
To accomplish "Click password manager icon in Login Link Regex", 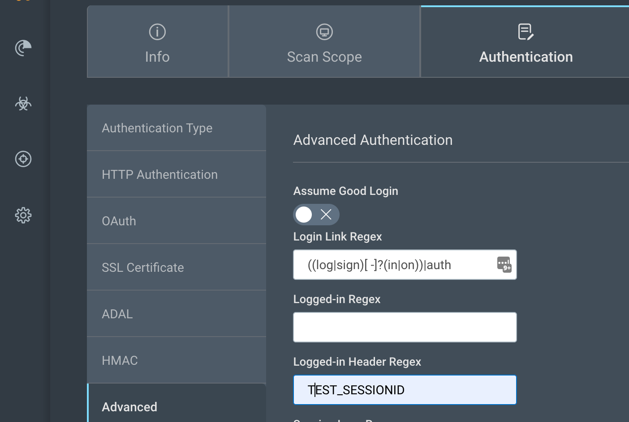I will point(504,264).
